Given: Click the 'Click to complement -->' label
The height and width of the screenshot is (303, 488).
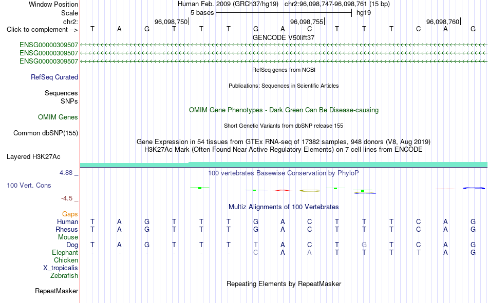Looking at the screenshot, I should (42, 30).
